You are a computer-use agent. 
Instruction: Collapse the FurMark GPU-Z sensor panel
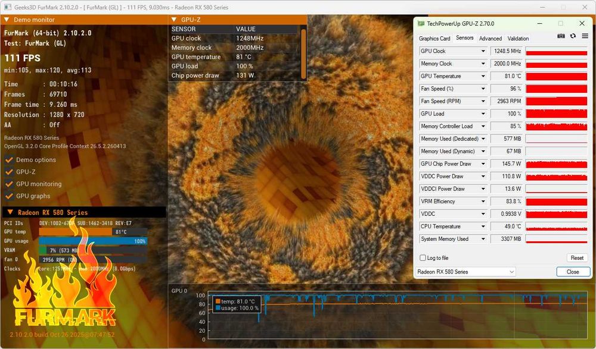pos(174,20)
